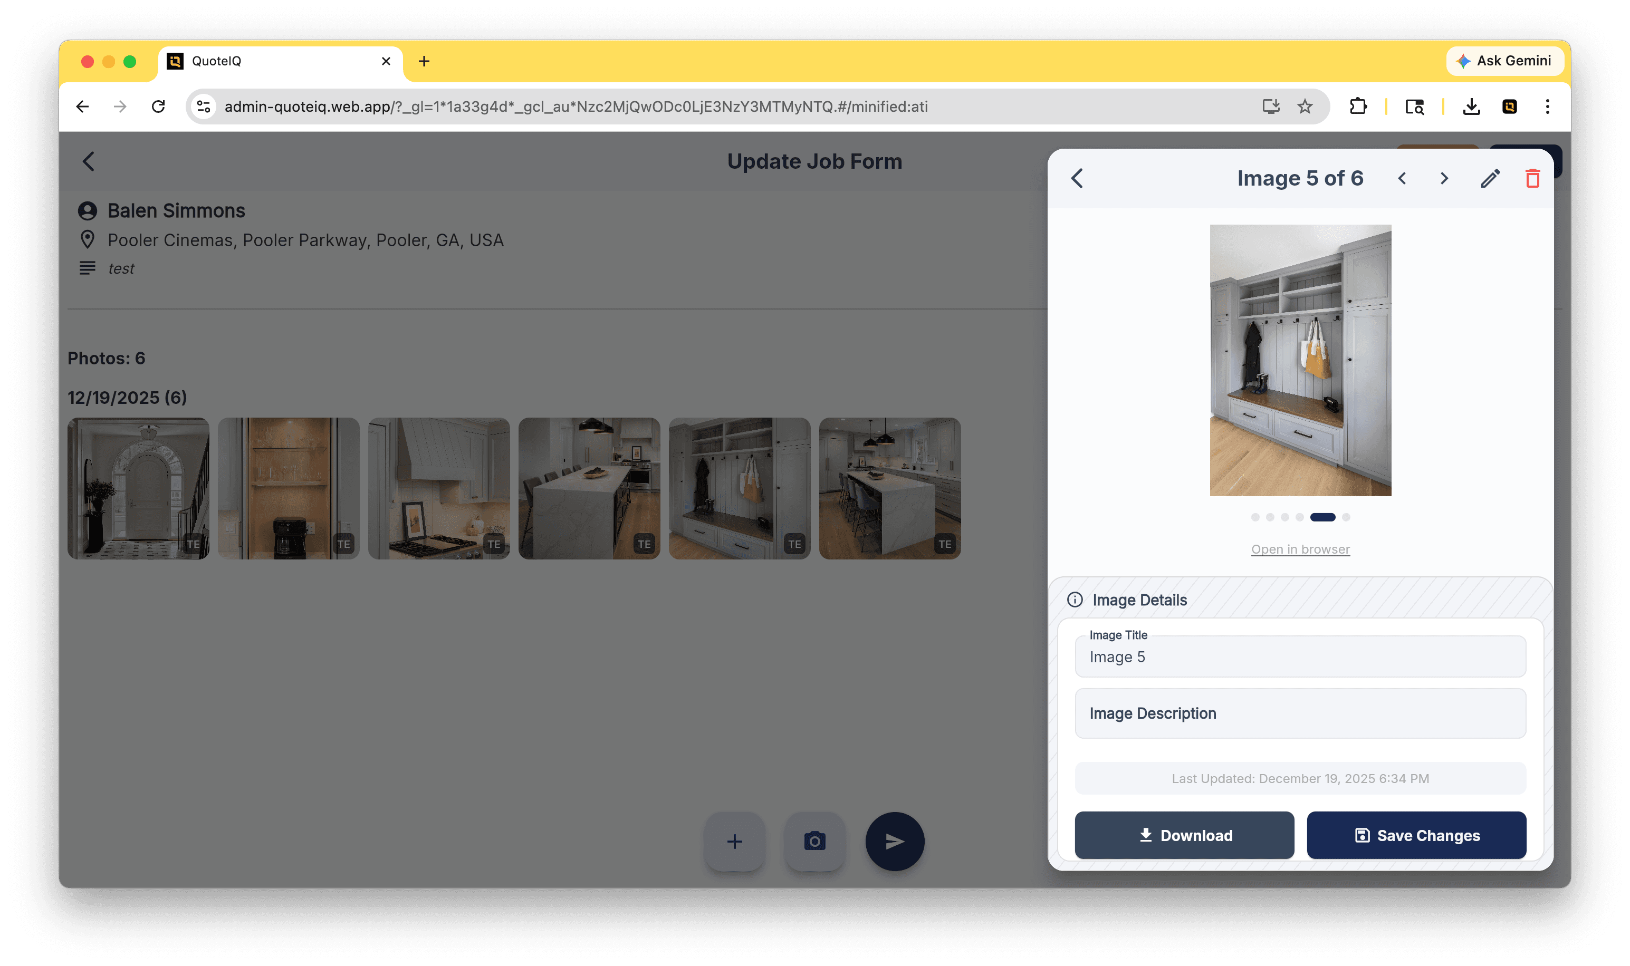Open Chrome three-dot menu
Image resolution: width=1630 pixels, height=966 pixels.
click(x=1547, y=106)
